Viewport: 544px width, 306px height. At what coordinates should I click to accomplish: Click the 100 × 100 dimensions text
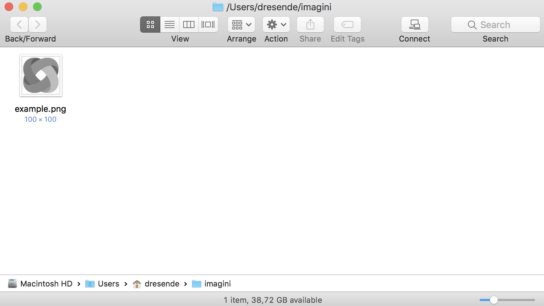point(41,119)
